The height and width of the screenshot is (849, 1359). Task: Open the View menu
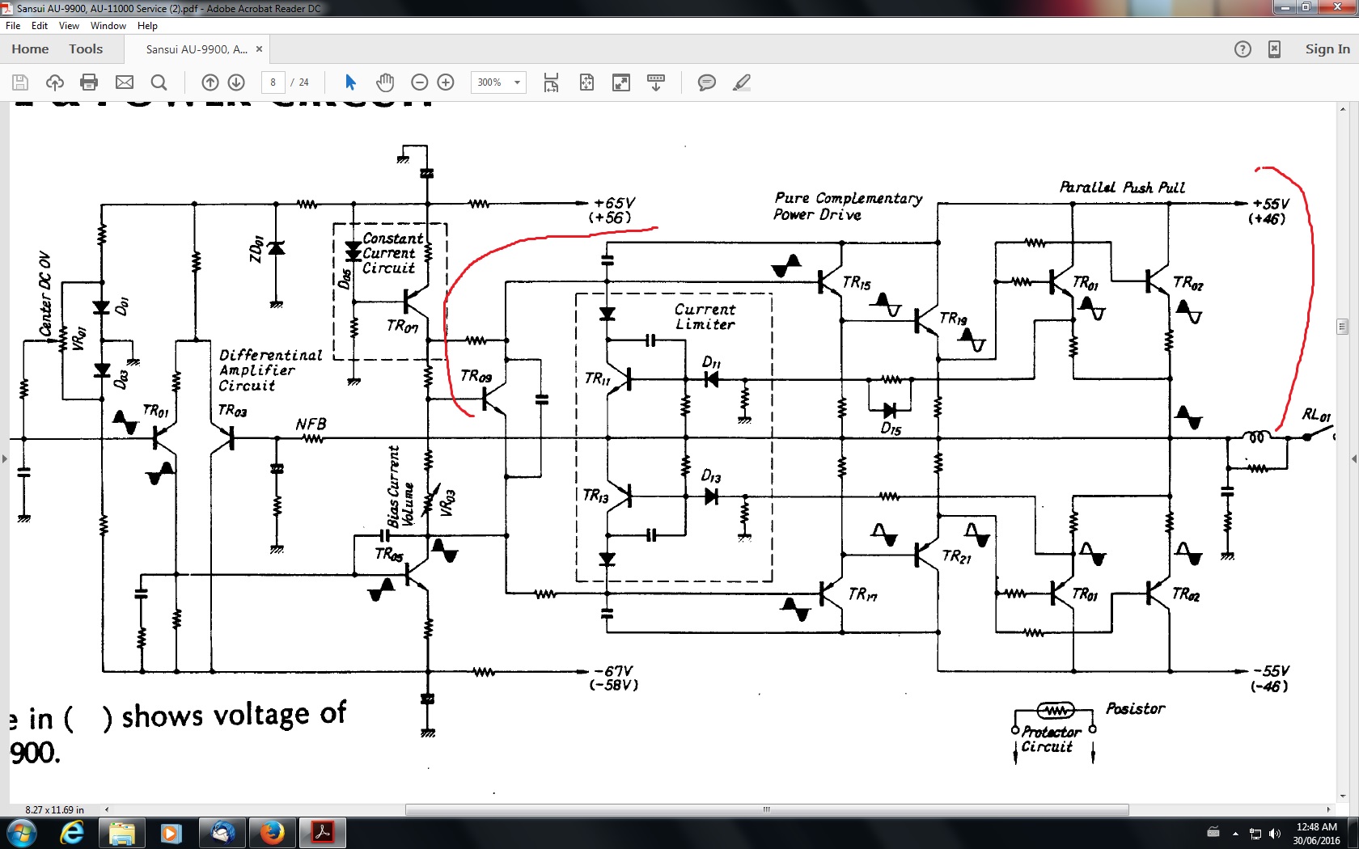[69, 26]
